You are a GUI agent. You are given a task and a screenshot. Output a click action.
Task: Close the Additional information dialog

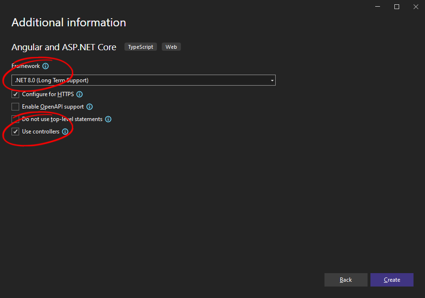(x=416, y=7)
